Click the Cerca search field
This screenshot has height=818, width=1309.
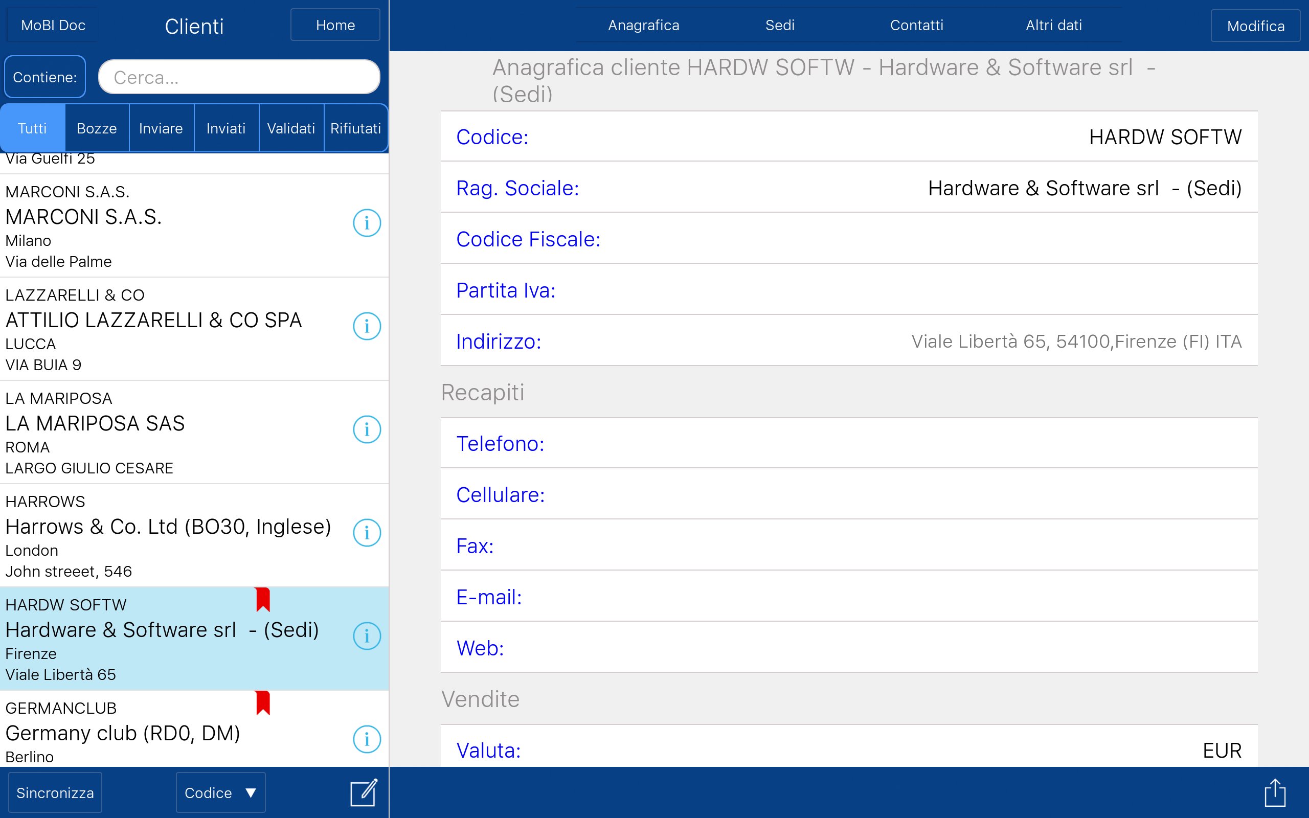coord(239,77)
